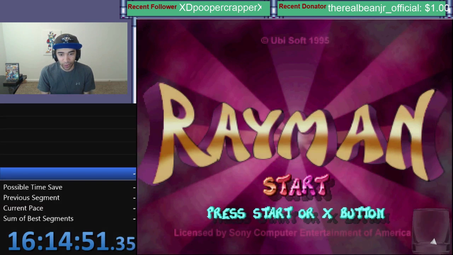Click the 'PRESS START OR X BUTTON' prompt
This screenshot has height=255, width=453.
296,213
